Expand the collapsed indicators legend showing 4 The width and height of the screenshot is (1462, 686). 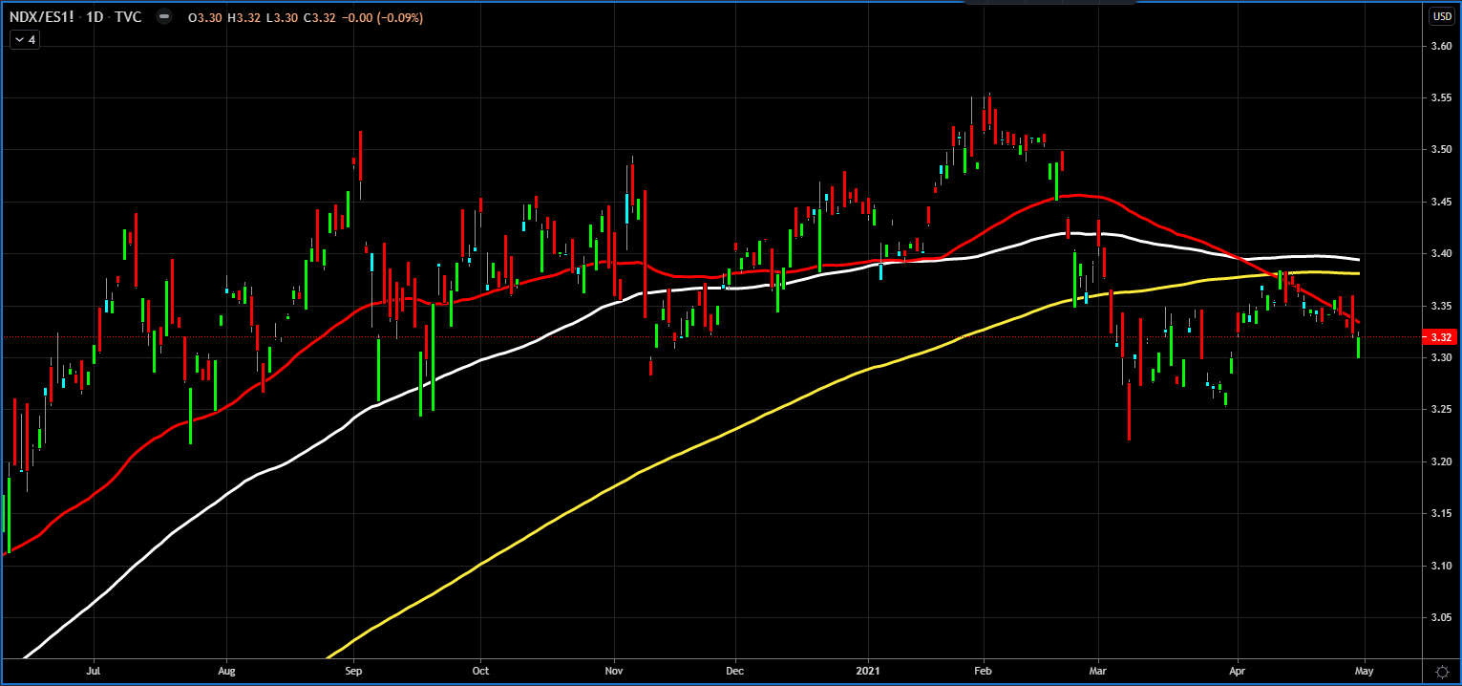click(24, 40)
